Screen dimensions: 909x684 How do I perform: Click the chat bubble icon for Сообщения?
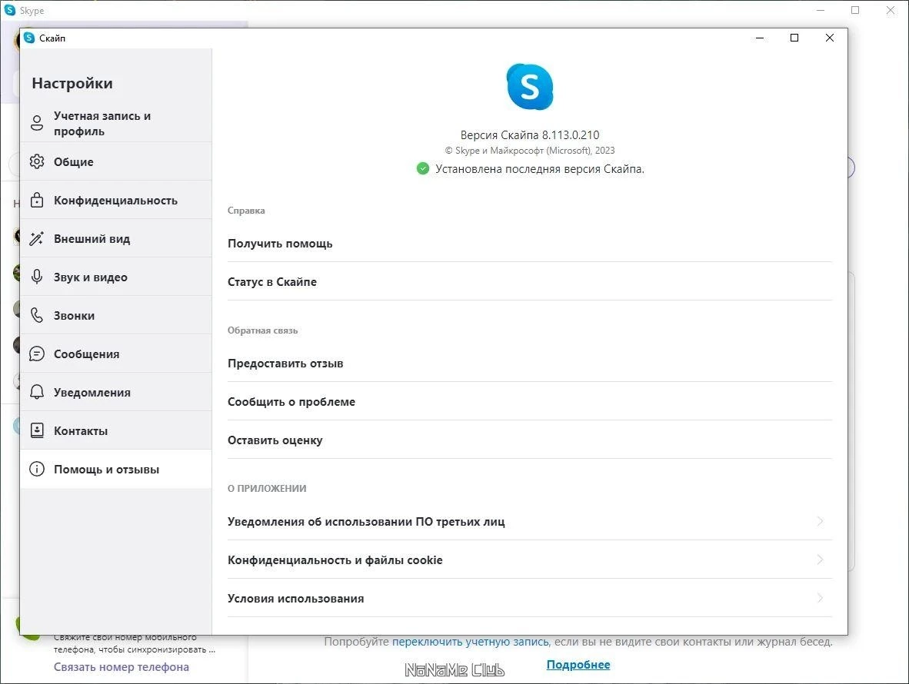click(x=36, y=354)
